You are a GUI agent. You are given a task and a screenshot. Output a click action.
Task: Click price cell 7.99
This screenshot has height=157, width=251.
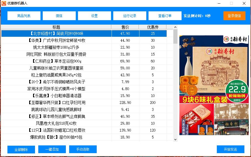coord(125,82)
